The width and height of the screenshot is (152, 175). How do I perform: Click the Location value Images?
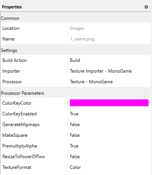(x=77, y=28)
